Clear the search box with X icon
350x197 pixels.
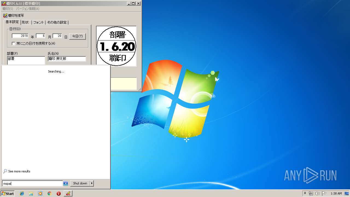click(66, 183)
